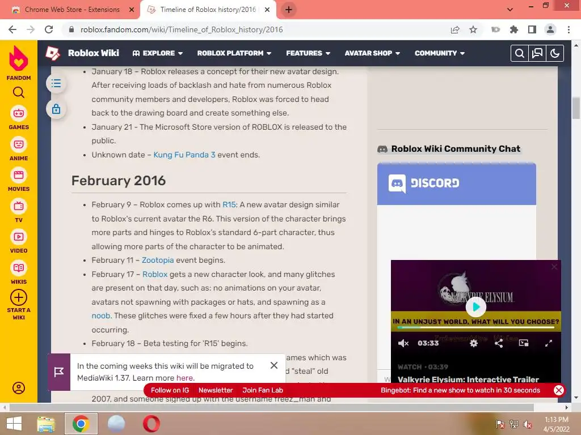Open the Video section icon
The height and width of the screenshot is (435, 581).
click(19, 237)
